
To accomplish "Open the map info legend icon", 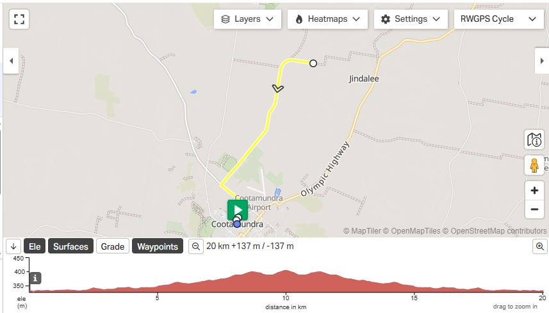I will pos(534,140).
